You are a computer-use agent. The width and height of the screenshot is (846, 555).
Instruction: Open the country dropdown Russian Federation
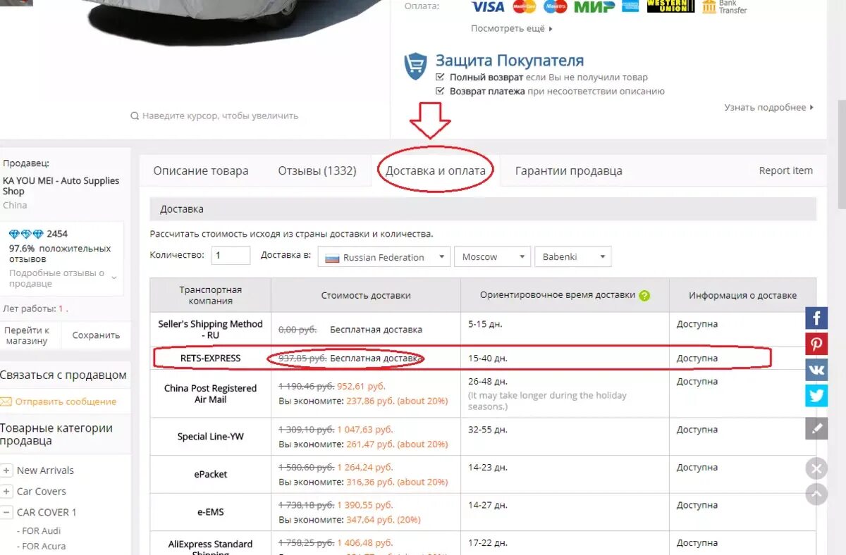click(384, 257)
